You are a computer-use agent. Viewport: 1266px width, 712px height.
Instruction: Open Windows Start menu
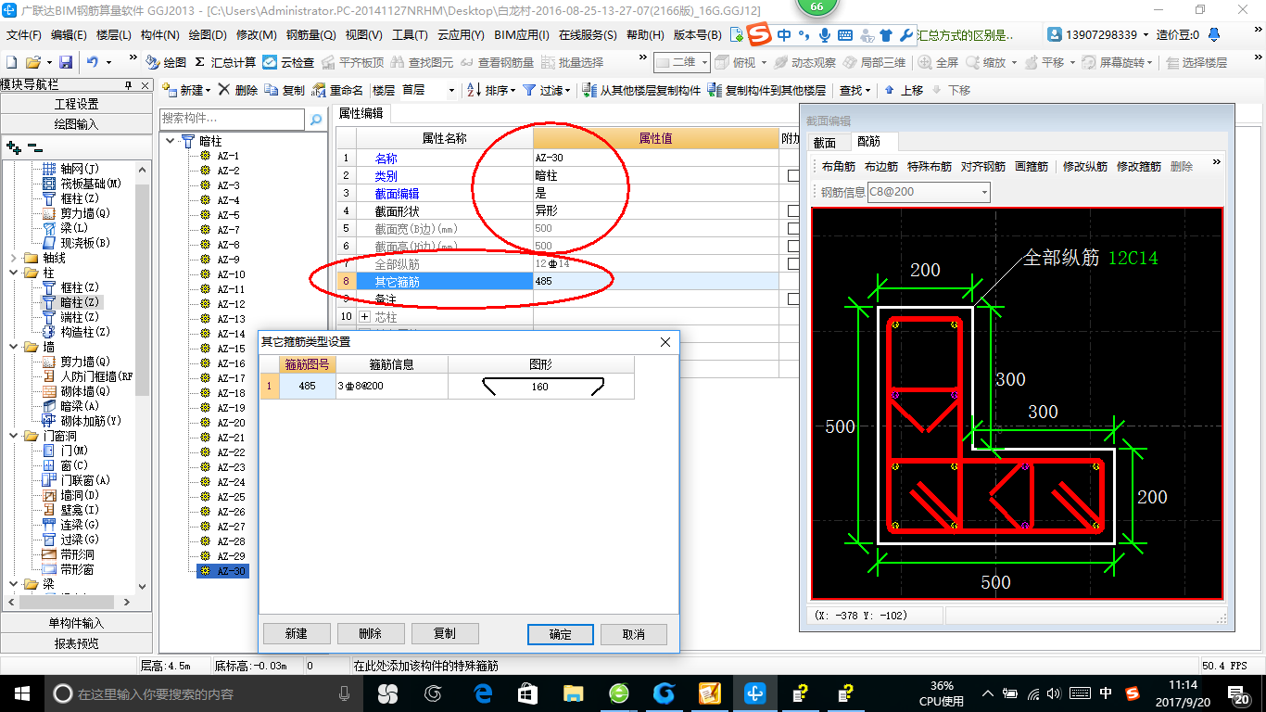(x=20, y=693)
